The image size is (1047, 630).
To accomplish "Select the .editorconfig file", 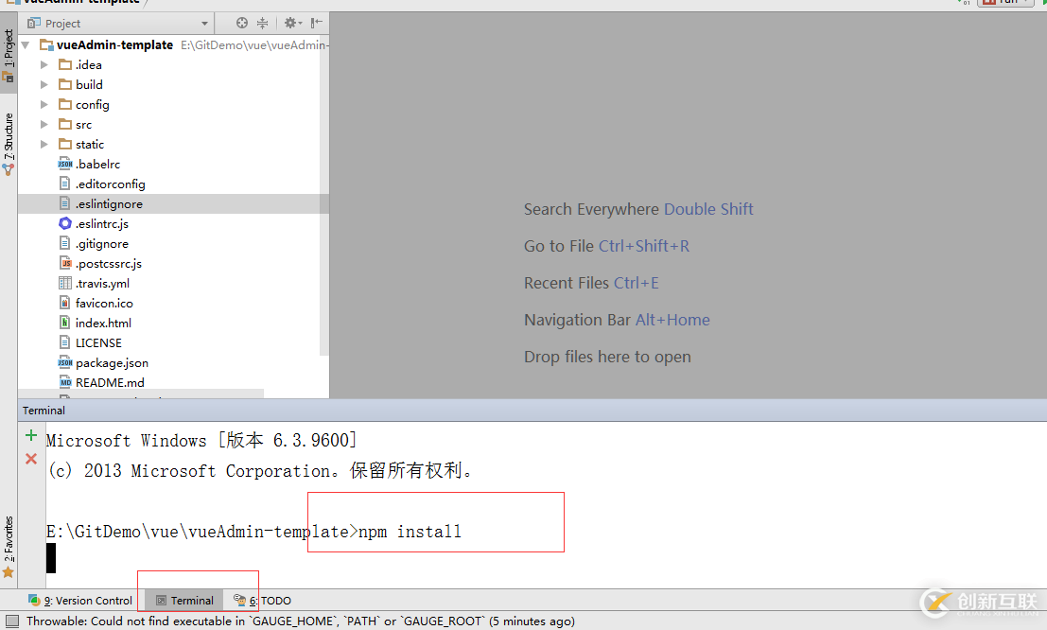I will (x=110, y=184).
